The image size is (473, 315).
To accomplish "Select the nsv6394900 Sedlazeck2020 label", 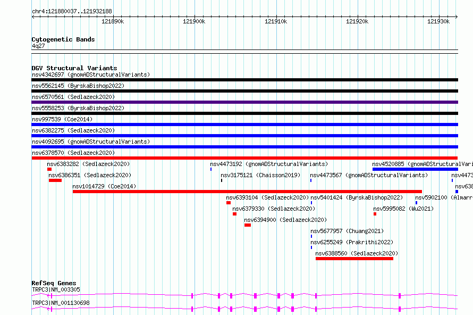I will click(285, 220).
